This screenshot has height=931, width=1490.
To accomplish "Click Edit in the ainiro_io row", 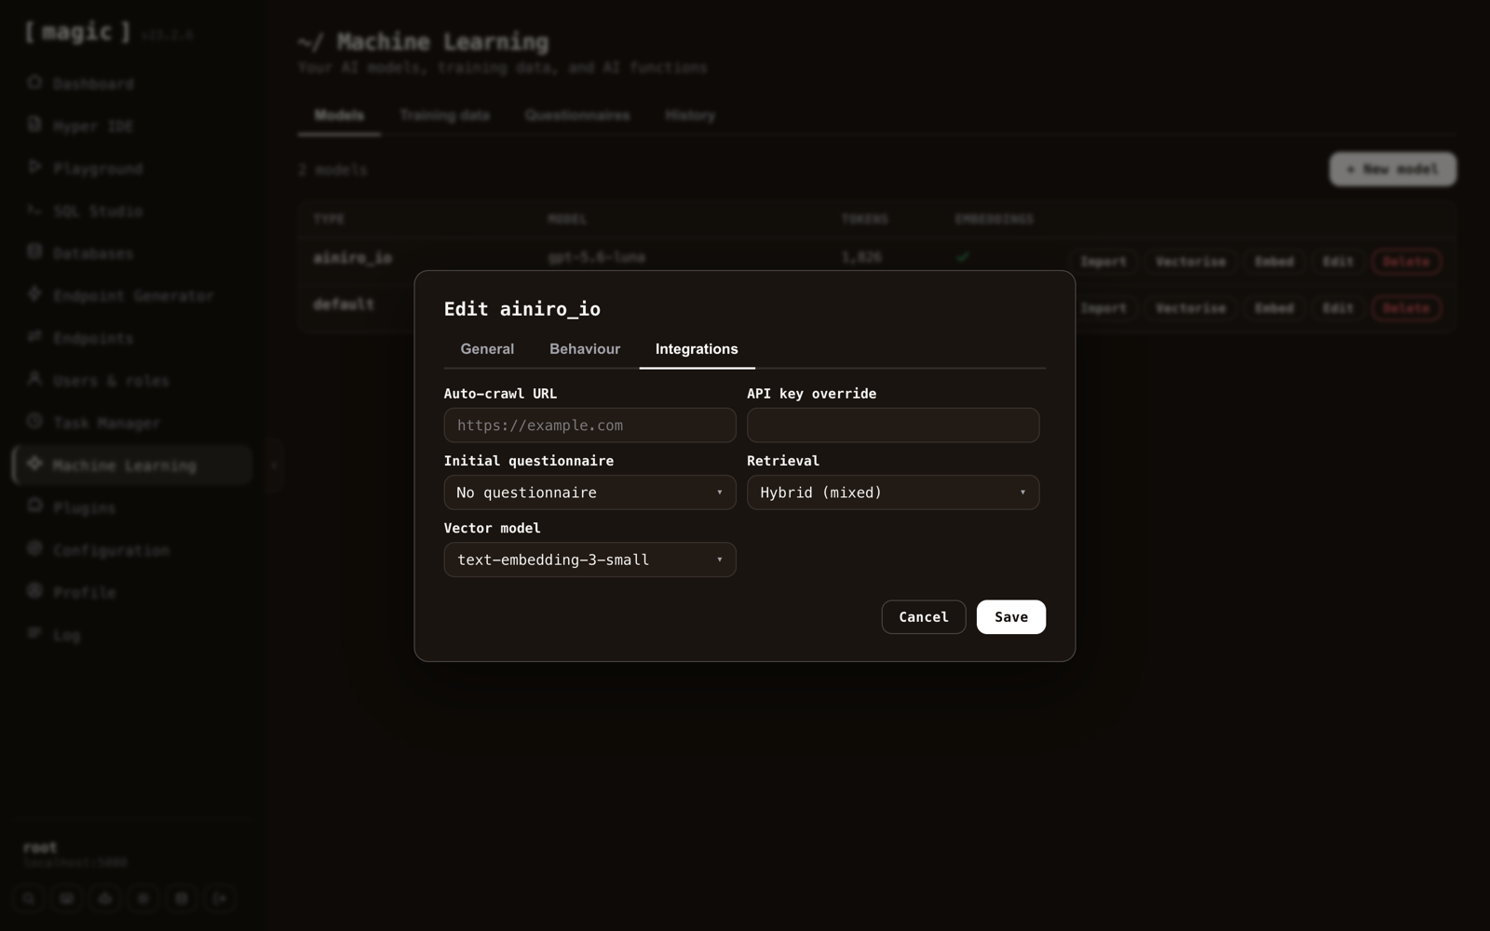I will tap(1338, 262).
